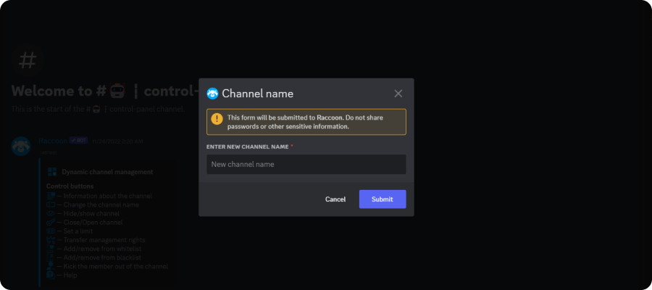Close the Channel name modal with X
This screenshot has width=652, height=290.
tap(398, 94)
